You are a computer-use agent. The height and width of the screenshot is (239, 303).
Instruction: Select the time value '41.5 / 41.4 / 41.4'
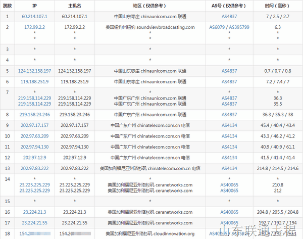(x=278, y=158)
